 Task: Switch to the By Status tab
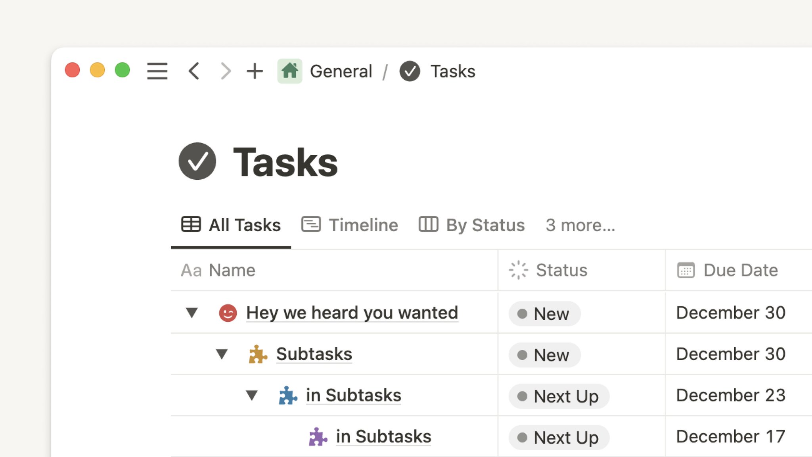click(x=472, y=225)
